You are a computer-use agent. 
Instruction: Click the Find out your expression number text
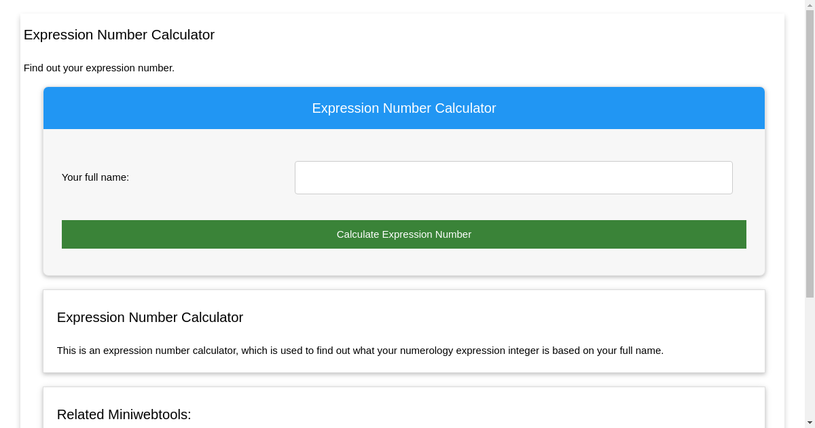pyautogui.click(x=99, y=68)
